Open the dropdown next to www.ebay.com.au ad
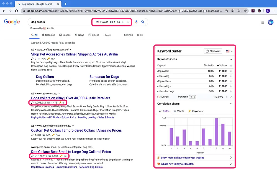Image resolution: width=277 pixels, height=169 pixels. pyautogui.click(x=59, y=94)
